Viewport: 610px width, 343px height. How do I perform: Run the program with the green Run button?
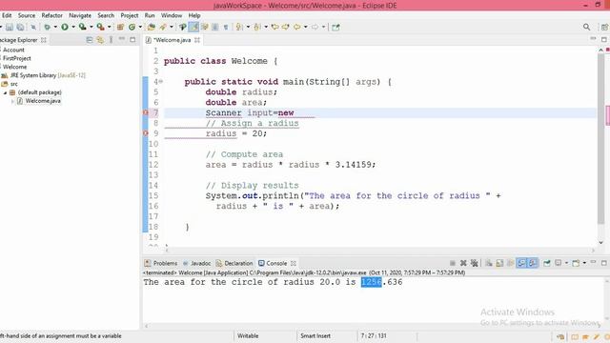click(65, 27)
